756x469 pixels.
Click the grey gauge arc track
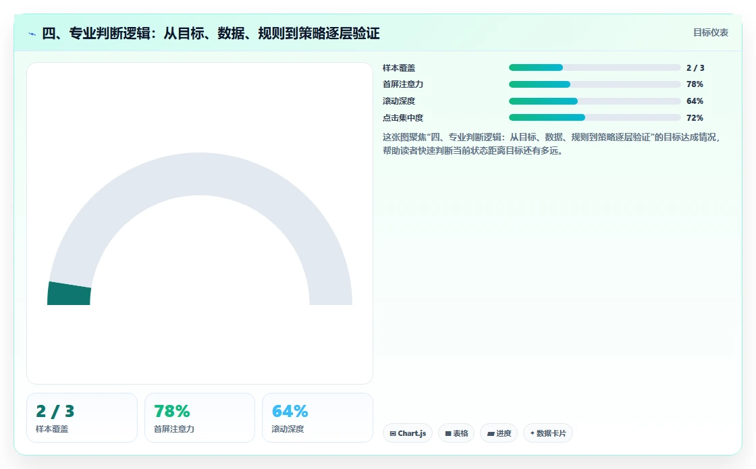[200, 174]
